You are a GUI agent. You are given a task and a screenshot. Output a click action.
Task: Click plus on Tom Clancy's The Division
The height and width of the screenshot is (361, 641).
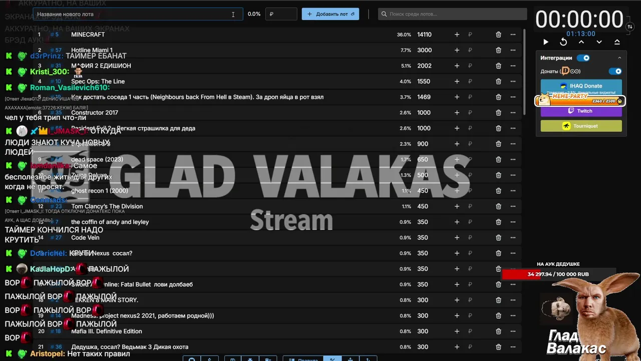point(457,206)
